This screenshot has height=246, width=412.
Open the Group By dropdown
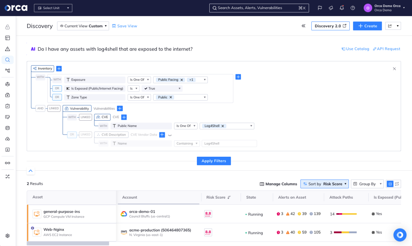click(x=367, y=184)
